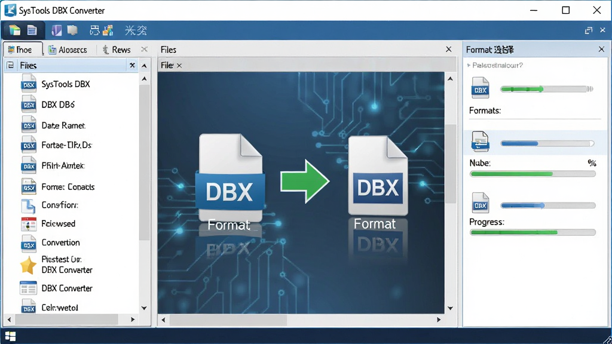
Task: Click the Phirt-Aintek DBX icon
Action: (x=29, y=165)
